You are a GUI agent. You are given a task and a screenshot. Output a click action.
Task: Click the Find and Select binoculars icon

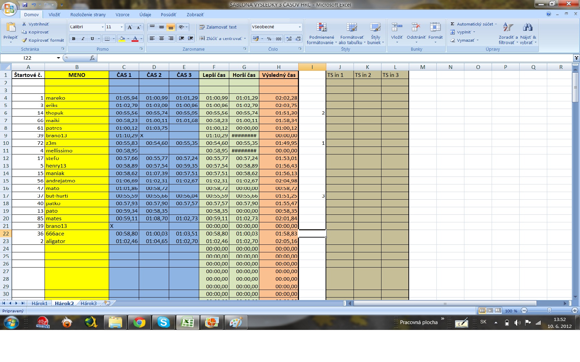click(528, 28)
